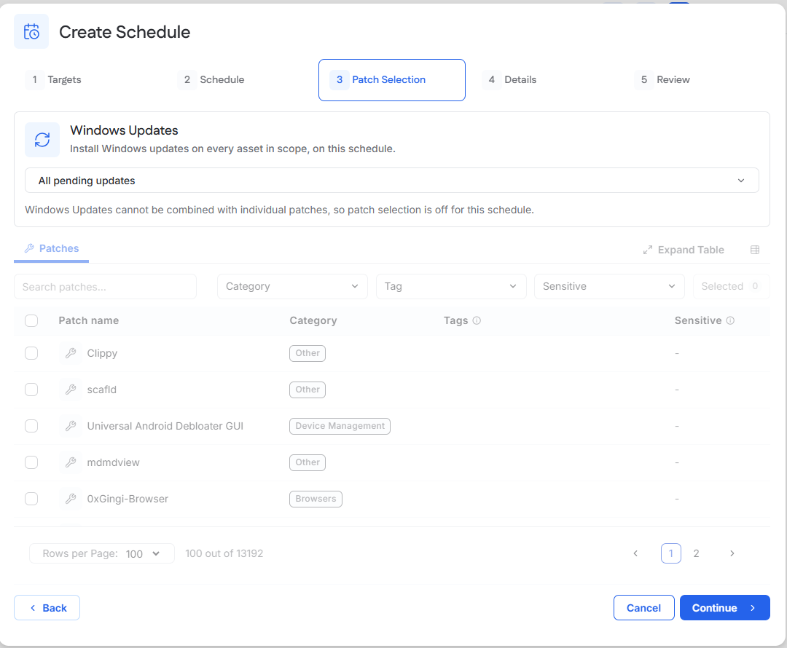The width and height of the screenshot is (787, 648).
Task: Toggle the Selected filter button
Action: pos(732,286)
